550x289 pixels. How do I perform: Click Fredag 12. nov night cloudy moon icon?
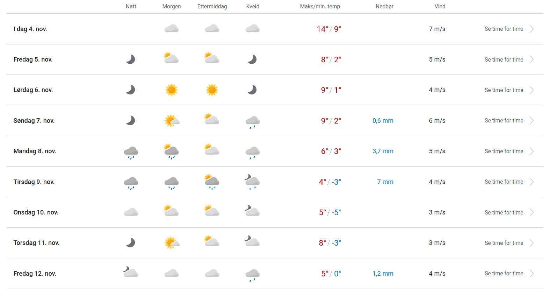[x=131, y=272]
